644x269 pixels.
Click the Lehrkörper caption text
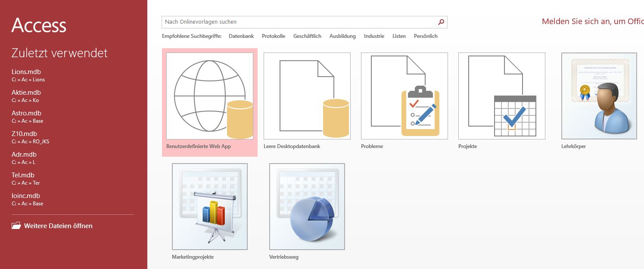pos(574,146)
